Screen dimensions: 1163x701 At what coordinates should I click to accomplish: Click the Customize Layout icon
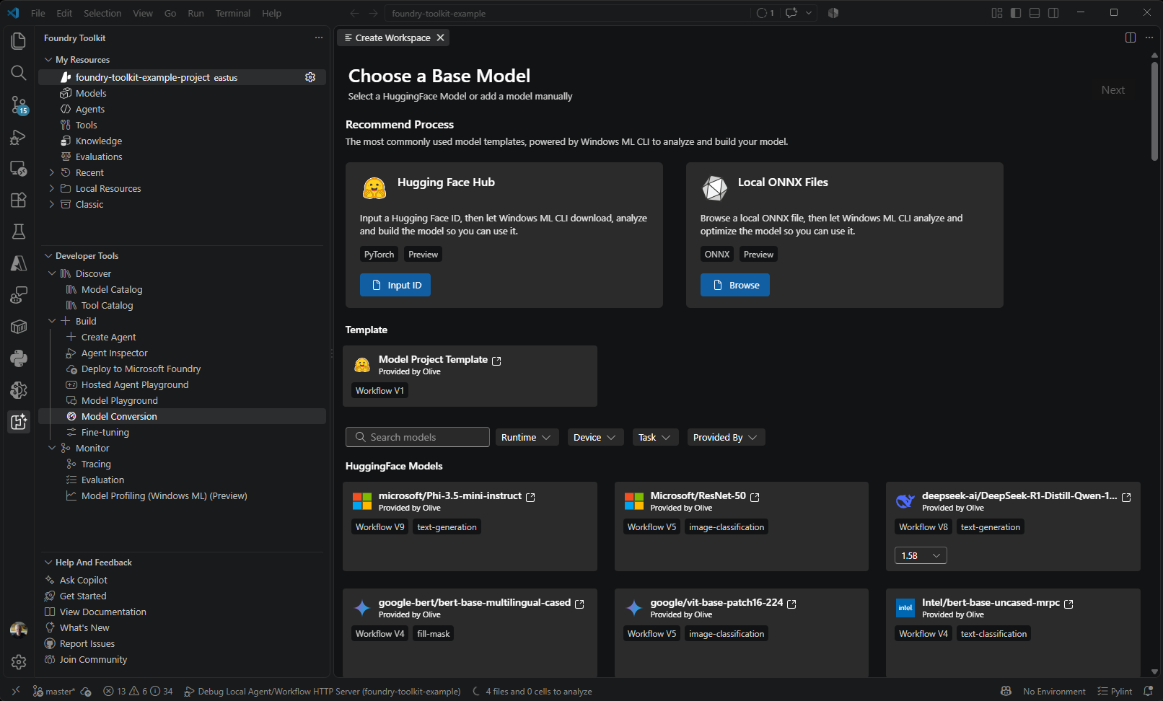997,13
